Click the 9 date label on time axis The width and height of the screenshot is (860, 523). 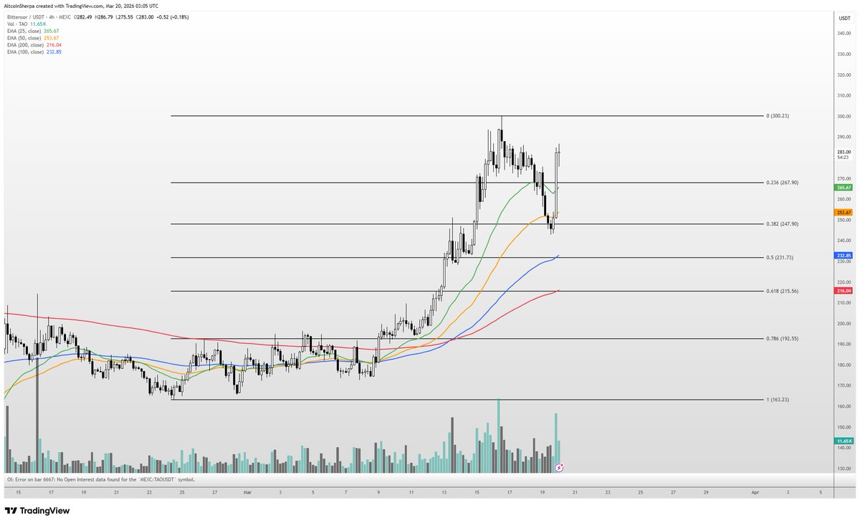click(378, 493)
